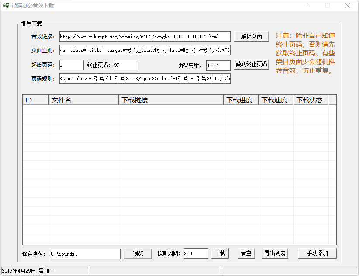
Task: Click the 终止页码 input box
Action: (x=126, y=65)
